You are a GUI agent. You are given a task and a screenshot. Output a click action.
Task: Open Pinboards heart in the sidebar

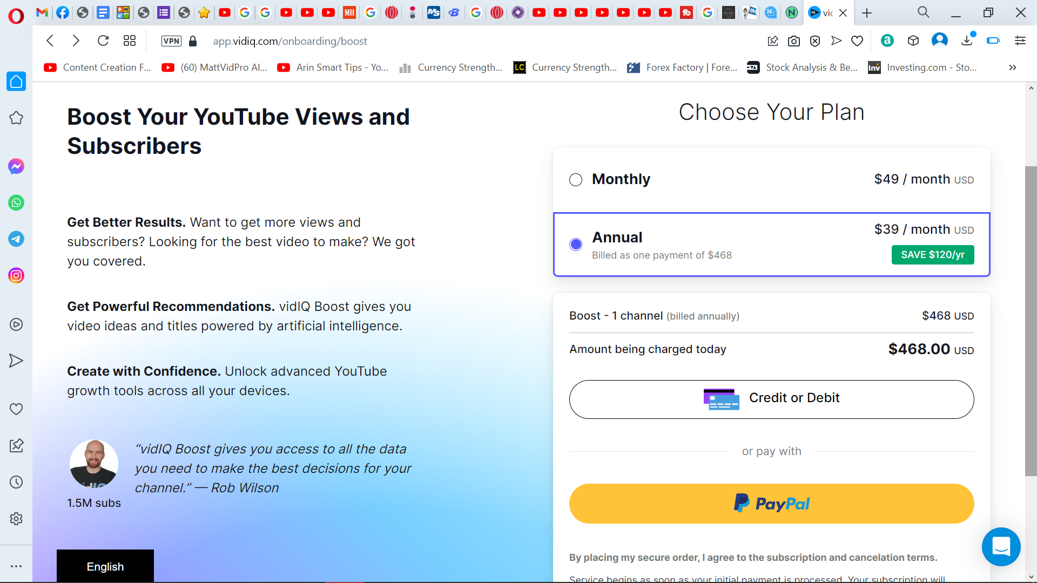click(x=16, y=409)
